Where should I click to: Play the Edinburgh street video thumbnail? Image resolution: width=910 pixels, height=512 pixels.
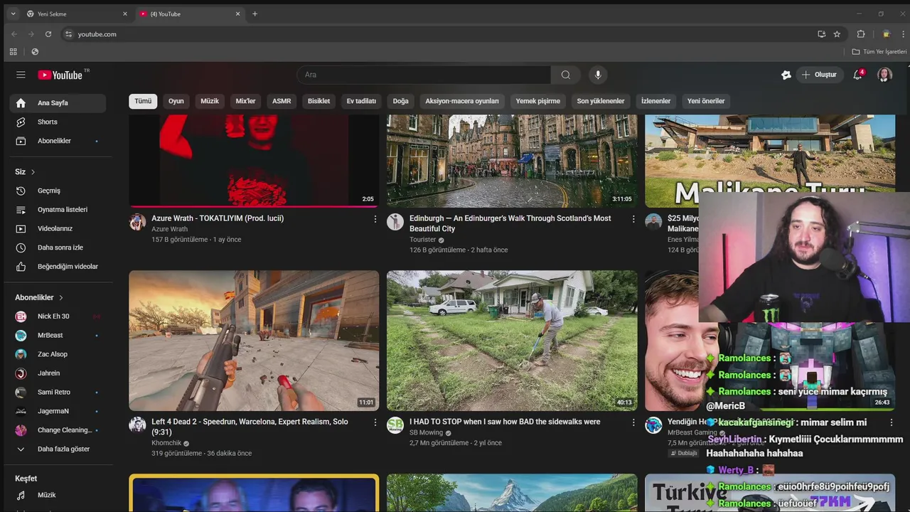tap(512, 161)
